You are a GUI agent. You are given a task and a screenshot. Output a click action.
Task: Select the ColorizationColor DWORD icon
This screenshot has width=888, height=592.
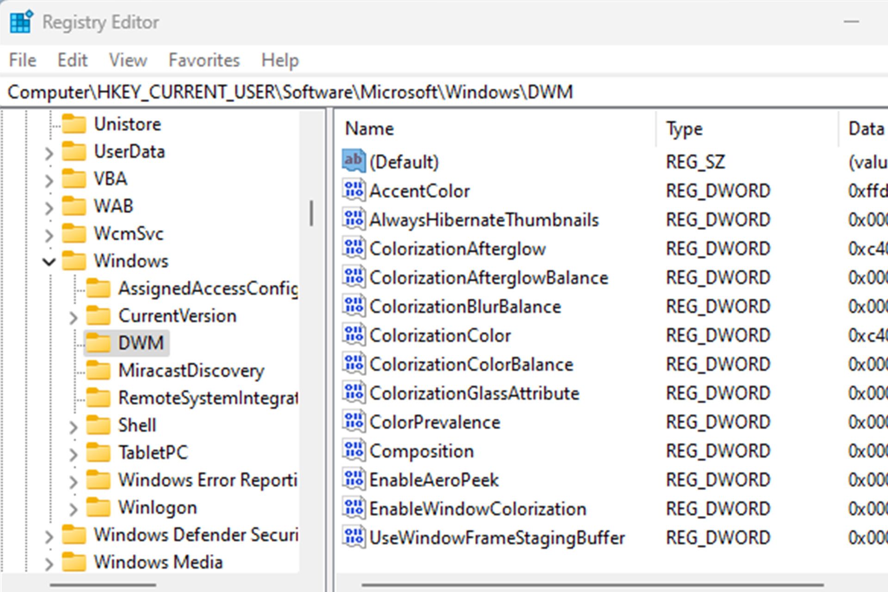click(354, 335)
